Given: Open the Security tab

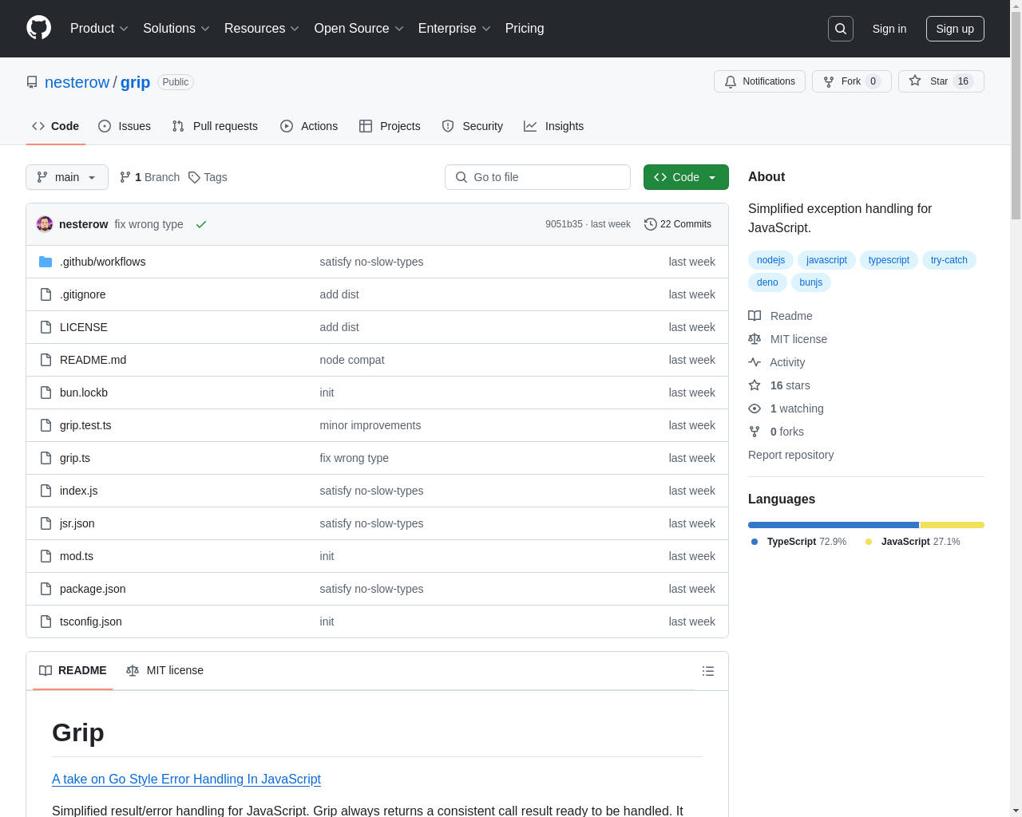Looking at the screenshot, I should 473,126.
